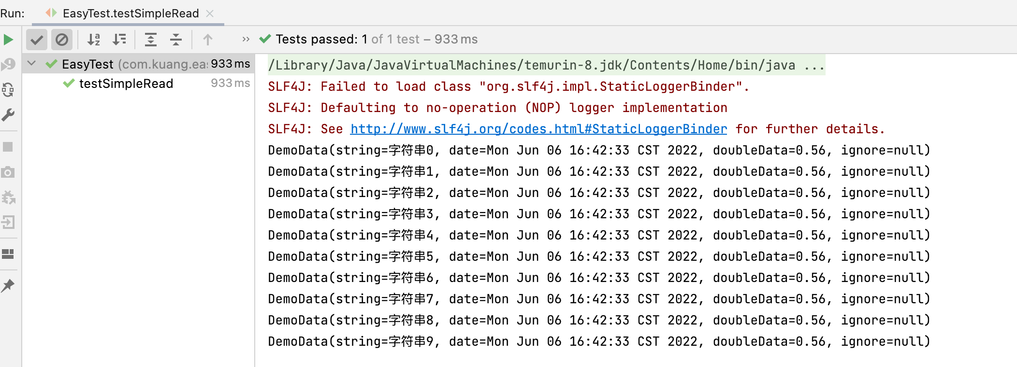Toggle the Show Passed checkmark button
The height and width of the screenshot is (367, 1017).
(37, 40)
